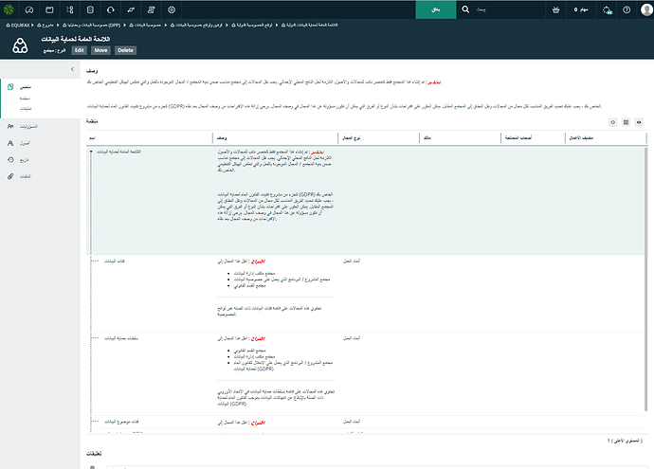
Task: Open the dashboard gauge icon in top bar
Action: tap(28, 9)
